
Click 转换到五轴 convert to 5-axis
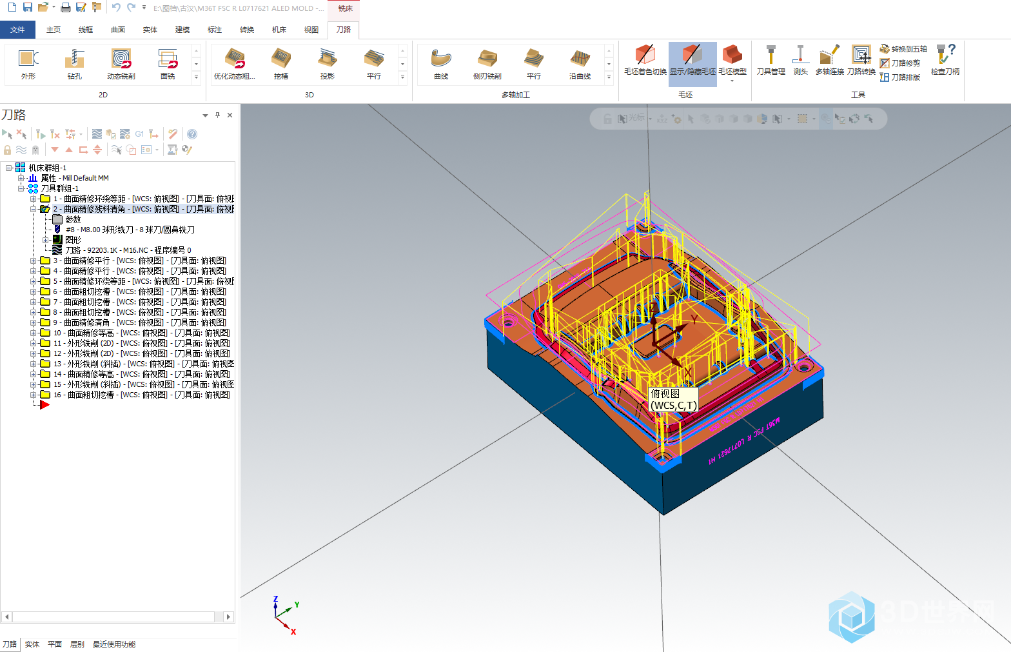pos(903,49)
